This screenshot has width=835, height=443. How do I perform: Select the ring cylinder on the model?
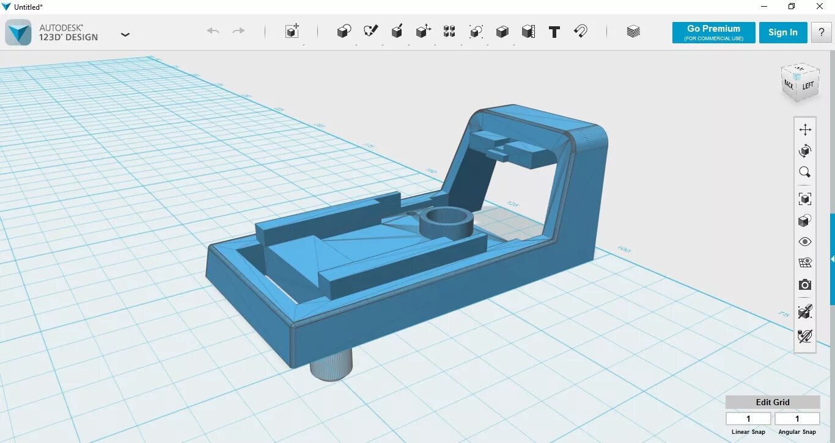[446, 223]
